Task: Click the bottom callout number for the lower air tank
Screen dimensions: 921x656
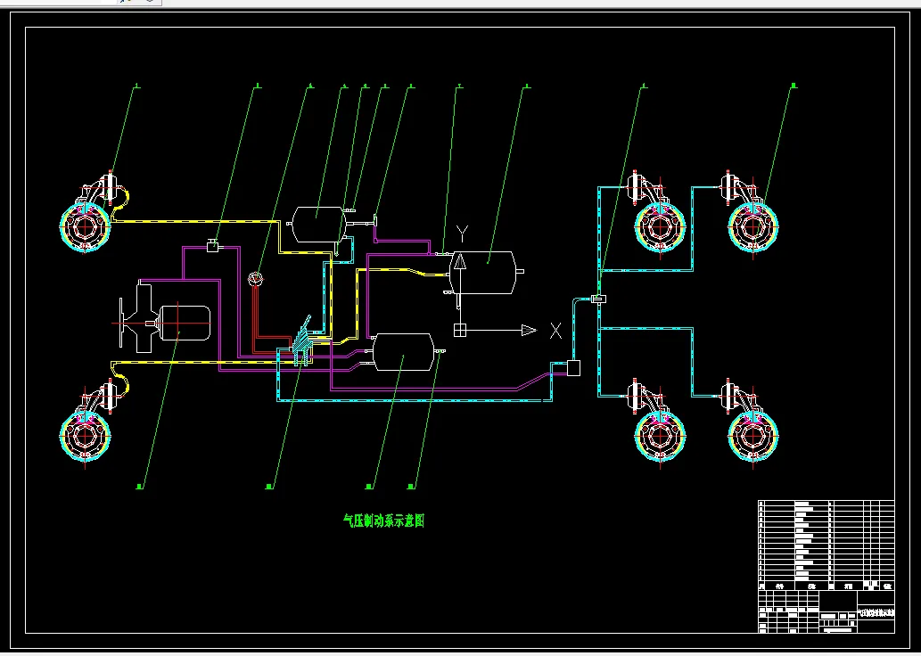Action: [x=369, y=487]
